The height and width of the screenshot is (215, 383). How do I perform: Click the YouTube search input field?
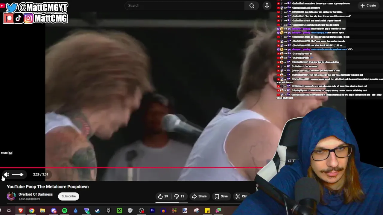[x=185, y=5]
